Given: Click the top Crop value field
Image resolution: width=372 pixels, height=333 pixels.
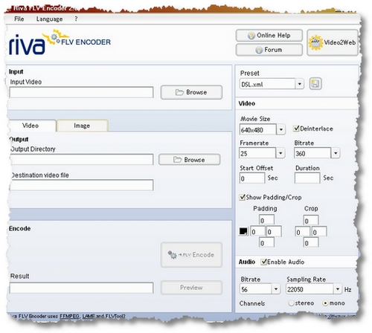Looking at the screenshot, I should tap(311, 220).
